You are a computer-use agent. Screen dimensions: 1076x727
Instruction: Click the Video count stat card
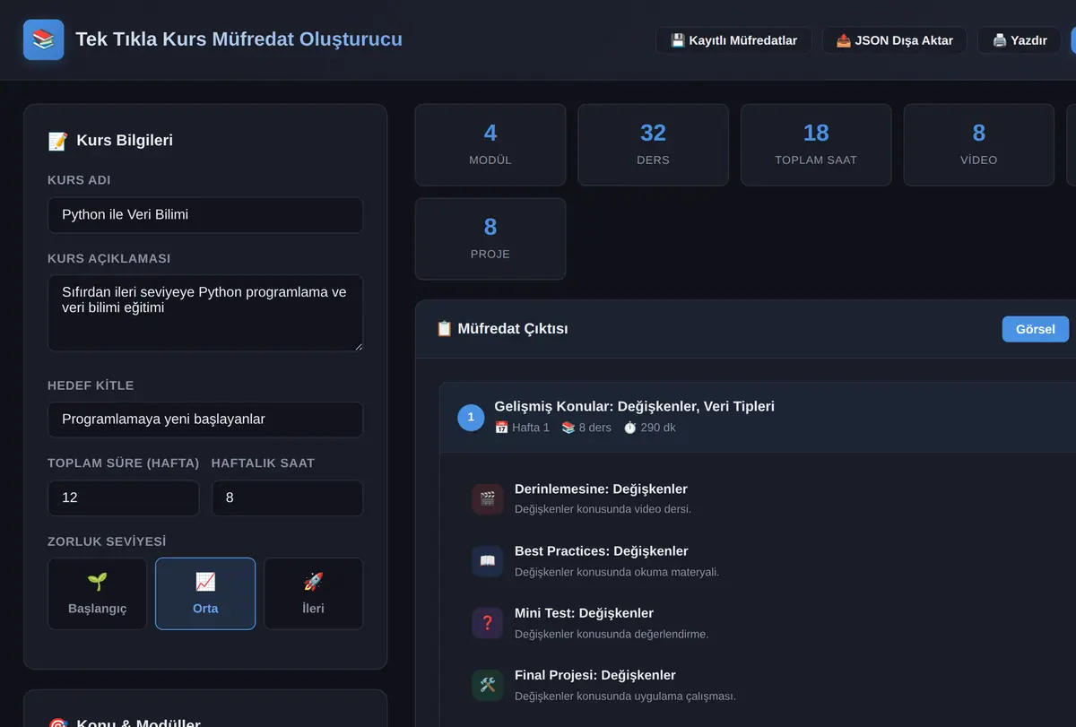(x=979, y=145)
